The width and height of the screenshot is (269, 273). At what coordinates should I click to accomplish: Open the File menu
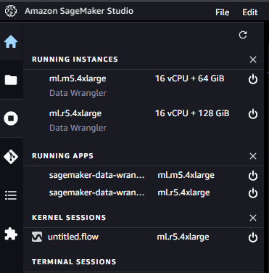click(223, 12)
